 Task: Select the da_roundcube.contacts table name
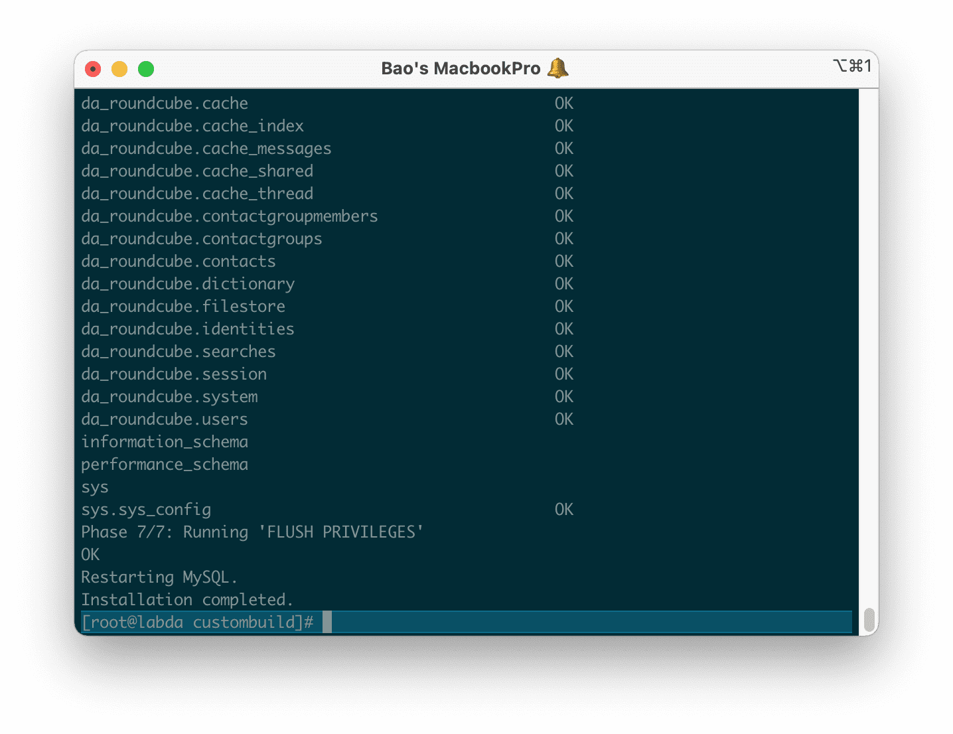pyautogui.click(x=178, y=261)
